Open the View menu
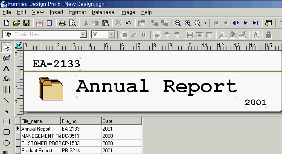This screenshot has width=282, height=154. (38, 12)
